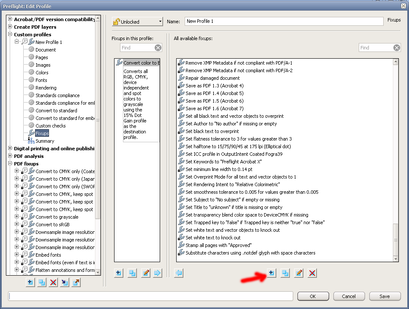Delete the selected profile with the red X under the tree

pos(53,282)
